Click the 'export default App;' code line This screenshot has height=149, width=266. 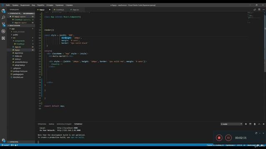(54, 106)
